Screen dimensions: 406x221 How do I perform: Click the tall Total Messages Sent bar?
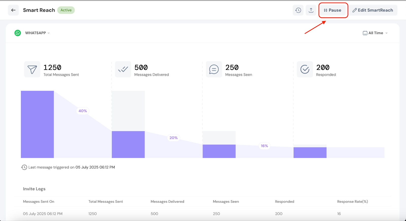click(x=37, y=124)
